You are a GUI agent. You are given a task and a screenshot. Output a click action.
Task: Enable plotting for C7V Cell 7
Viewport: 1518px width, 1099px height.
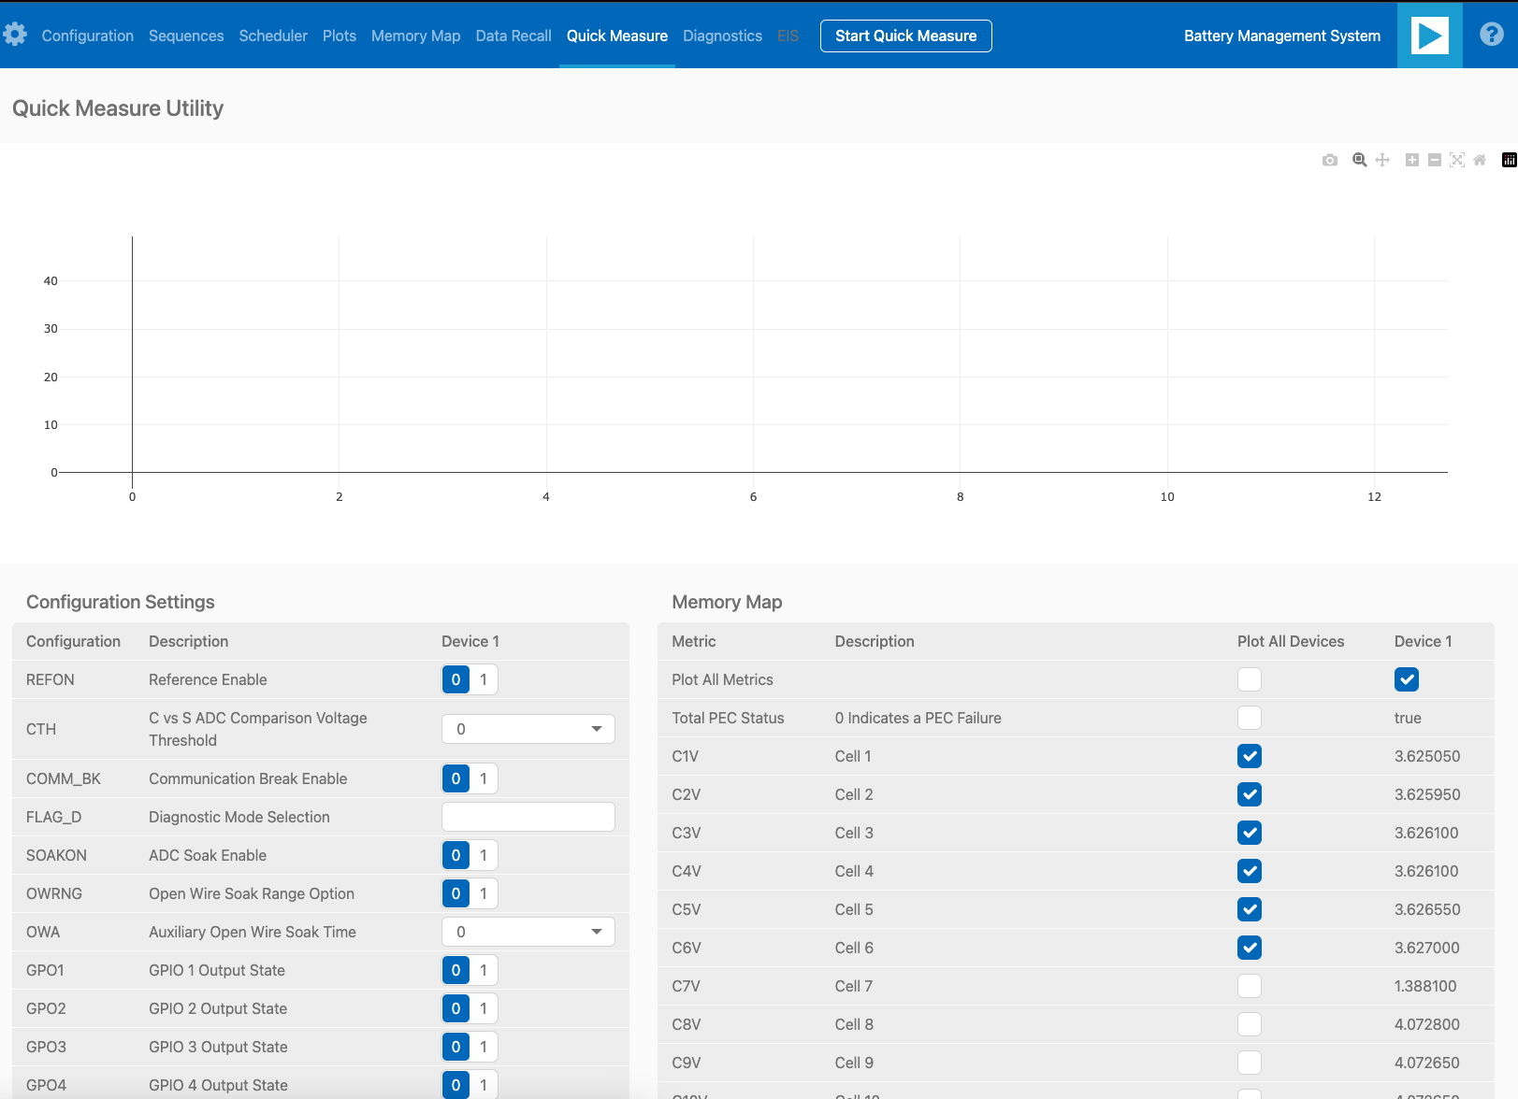pyautogui.click(x=1249, y=986)
